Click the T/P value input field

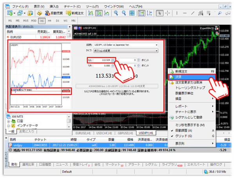pos(102,66)
